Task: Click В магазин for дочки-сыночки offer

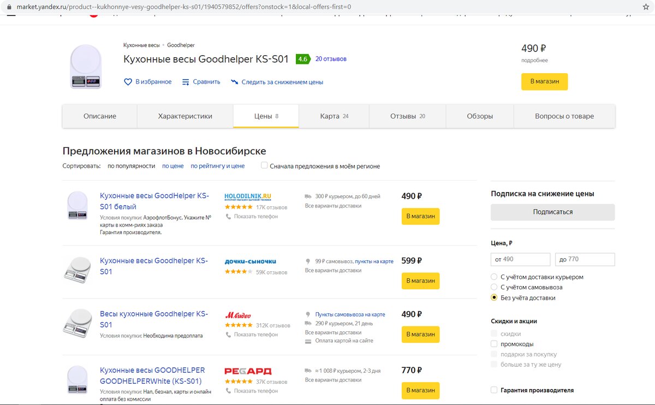Action: (420, 281)
